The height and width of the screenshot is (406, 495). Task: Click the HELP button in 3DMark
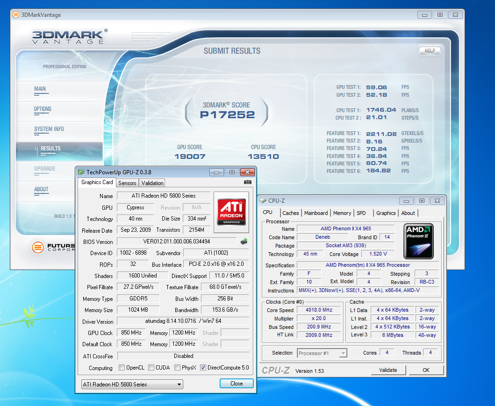(430, 50)
